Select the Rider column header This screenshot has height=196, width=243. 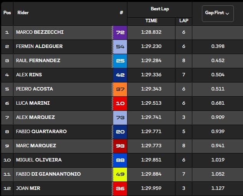point(23,13)
